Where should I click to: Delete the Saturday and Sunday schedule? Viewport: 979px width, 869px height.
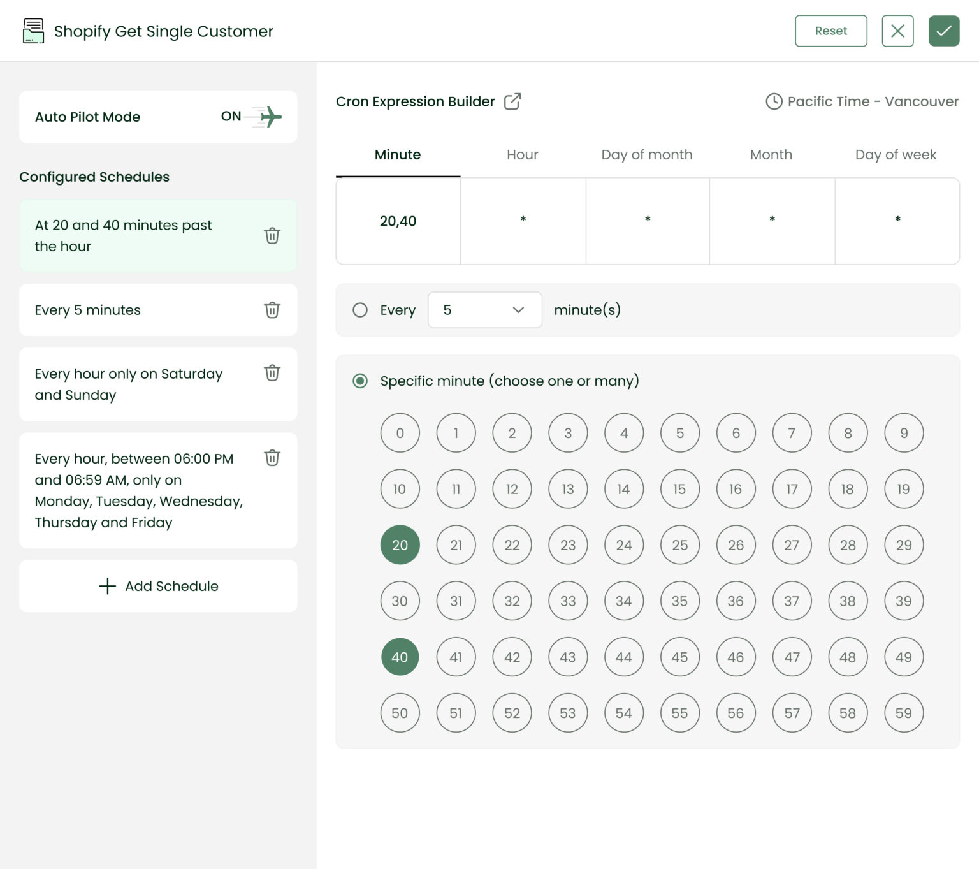click(x=272, y=373)
